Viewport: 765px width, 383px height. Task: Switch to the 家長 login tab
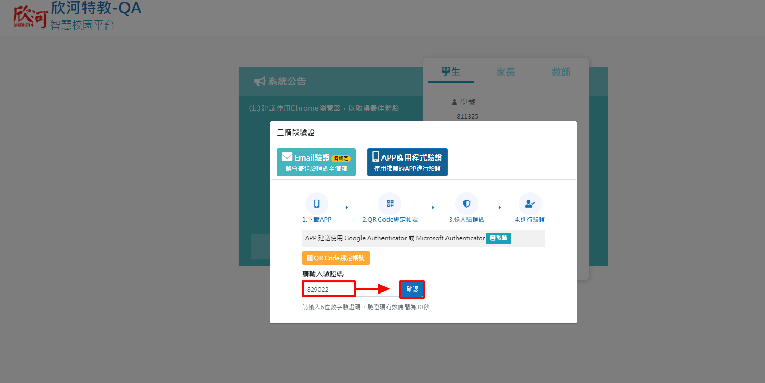(505, 72)
